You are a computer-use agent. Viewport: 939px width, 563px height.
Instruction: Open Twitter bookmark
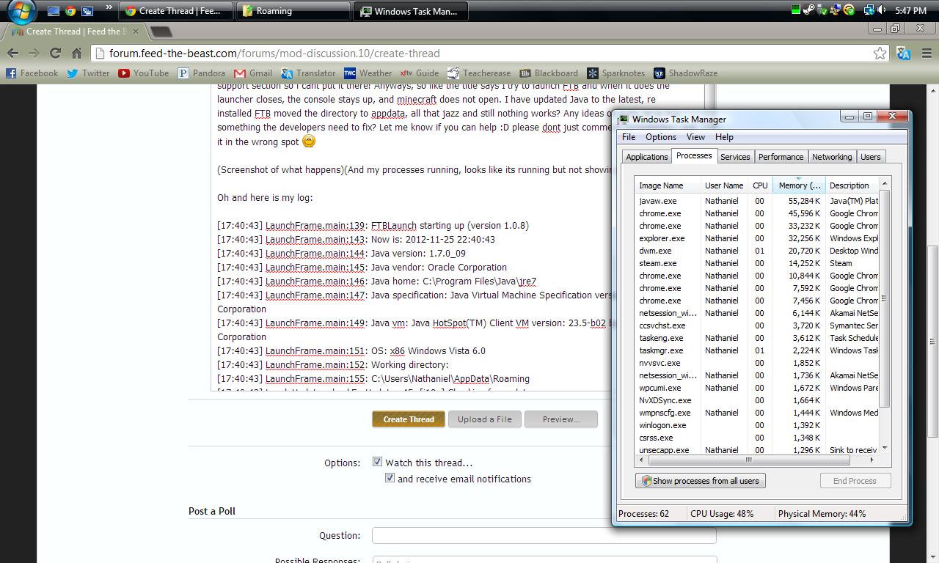88,73
